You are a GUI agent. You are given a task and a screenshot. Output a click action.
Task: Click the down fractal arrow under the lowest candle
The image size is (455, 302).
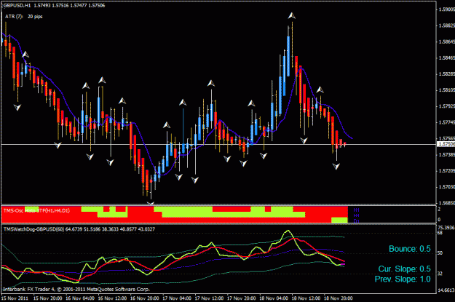click(150, 203)
